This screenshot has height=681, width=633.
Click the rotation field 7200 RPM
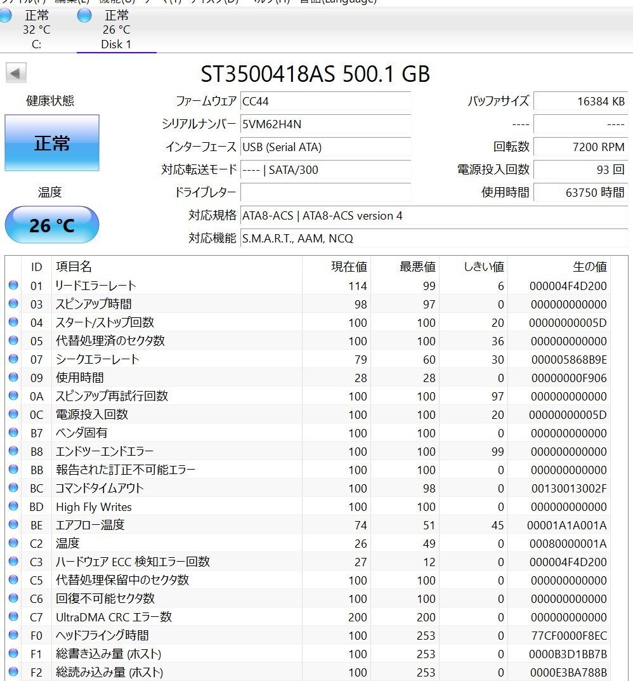tap(581, 147)
